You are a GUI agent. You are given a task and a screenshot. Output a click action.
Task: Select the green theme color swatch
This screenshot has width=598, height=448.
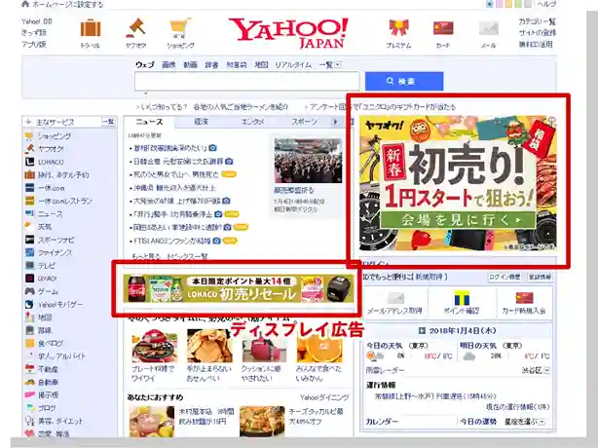point(518,4)
